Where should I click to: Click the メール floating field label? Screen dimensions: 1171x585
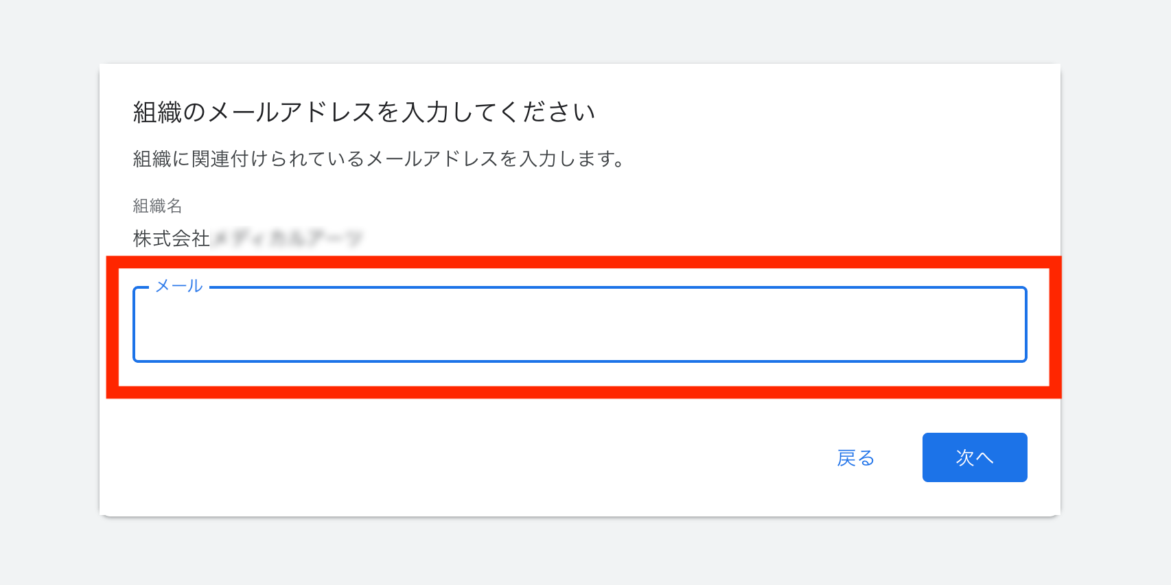179,286
